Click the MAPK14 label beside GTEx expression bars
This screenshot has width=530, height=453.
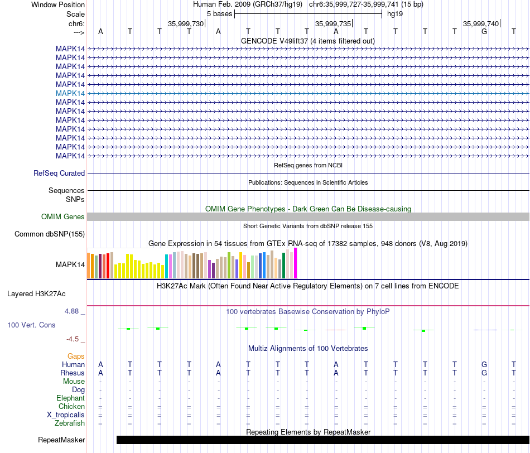pos(70,264)
